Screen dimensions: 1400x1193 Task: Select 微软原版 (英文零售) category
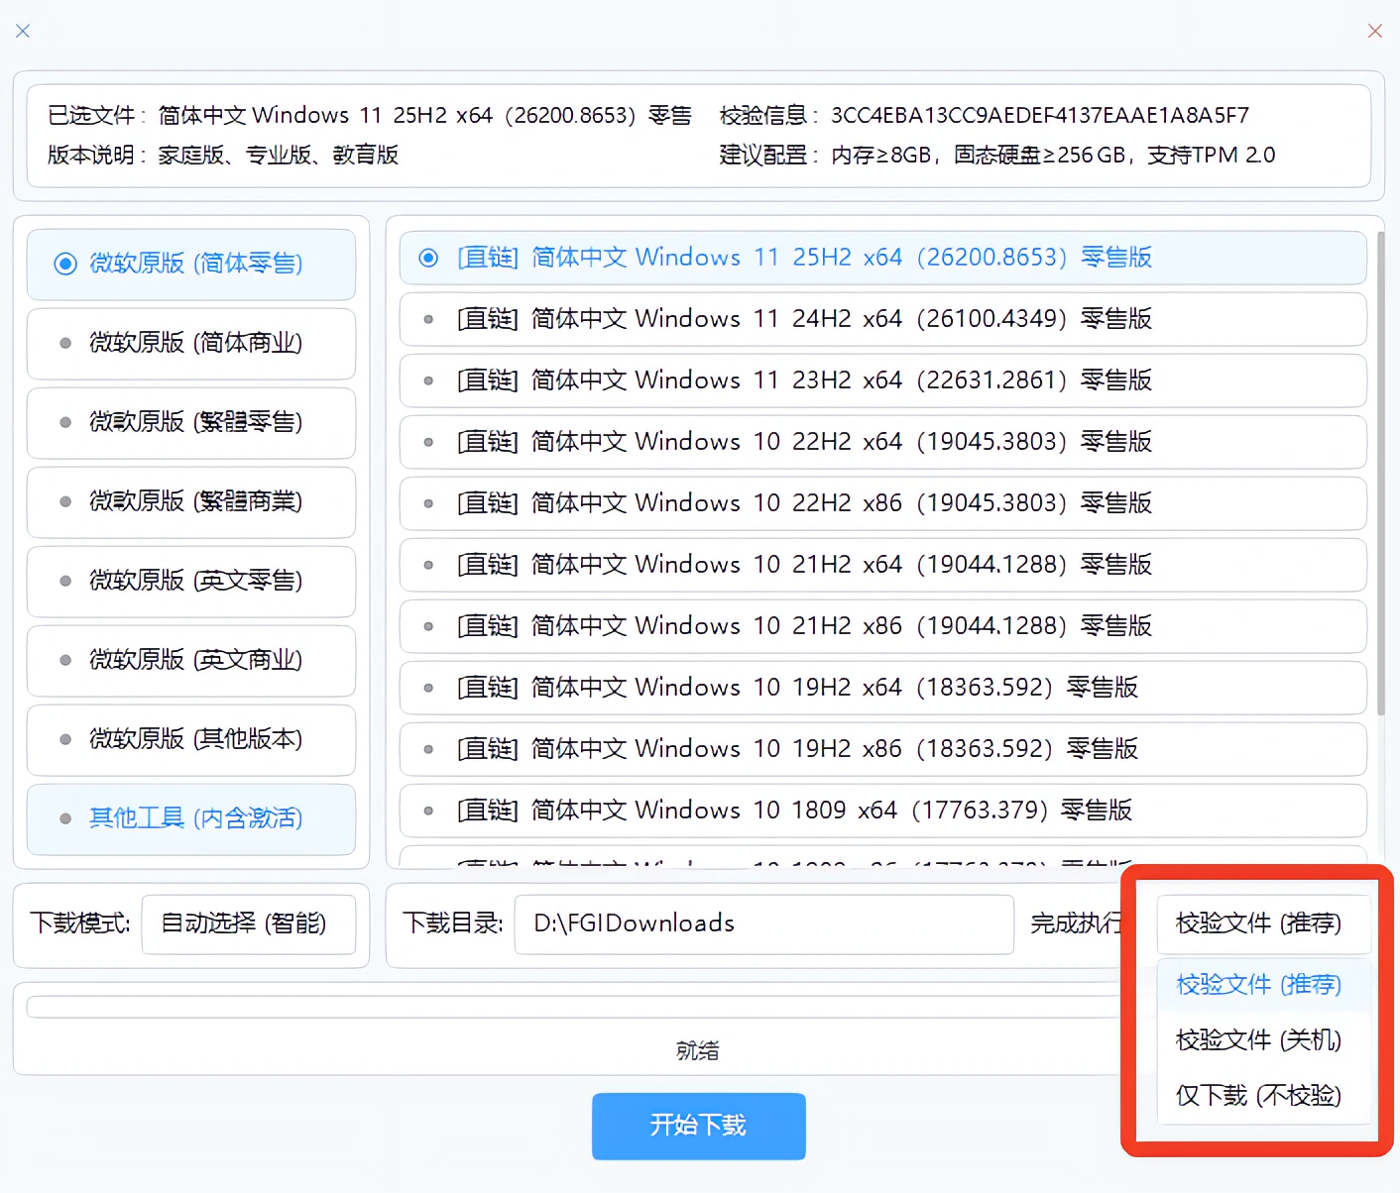pos(191,582)
